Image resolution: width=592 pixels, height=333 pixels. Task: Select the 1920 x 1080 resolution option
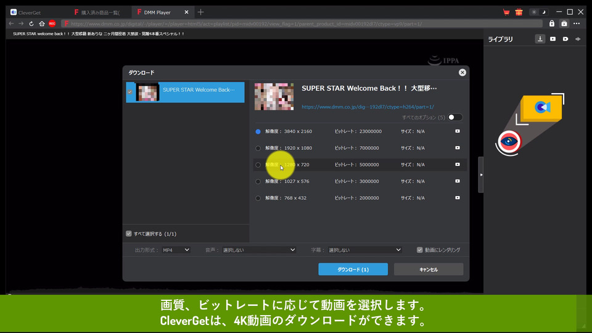258,148
